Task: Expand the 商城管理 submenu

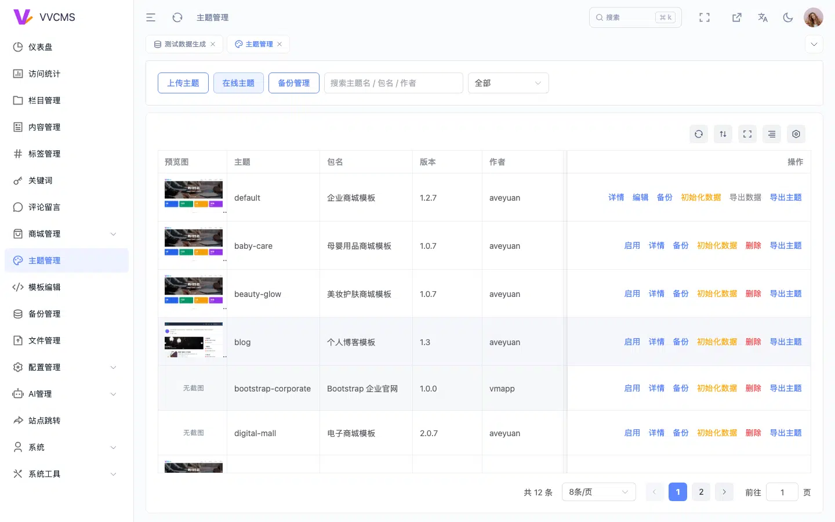Action: click(x=67, y=234)
